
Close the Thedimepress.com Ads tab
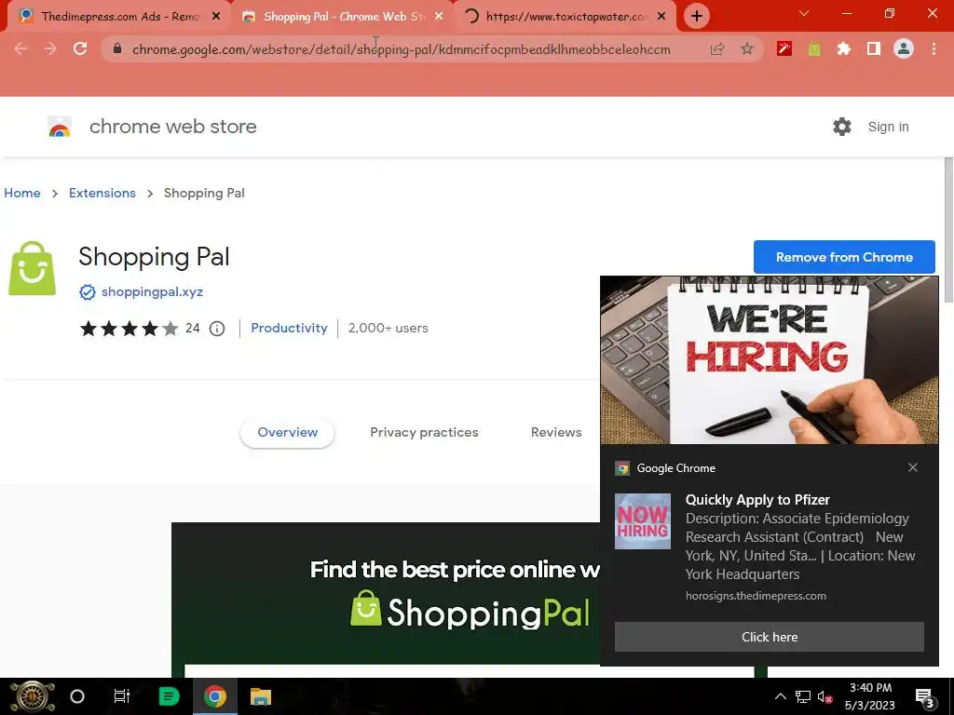[x=216, y=17]
